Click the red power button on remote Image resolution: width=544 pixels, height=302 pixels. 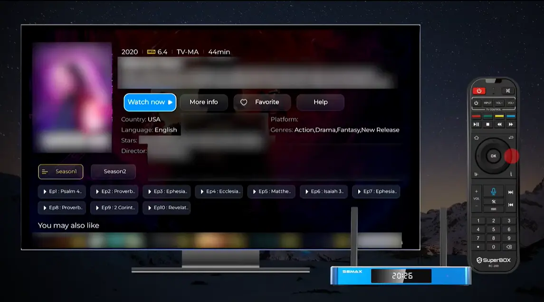coord(479,91)
